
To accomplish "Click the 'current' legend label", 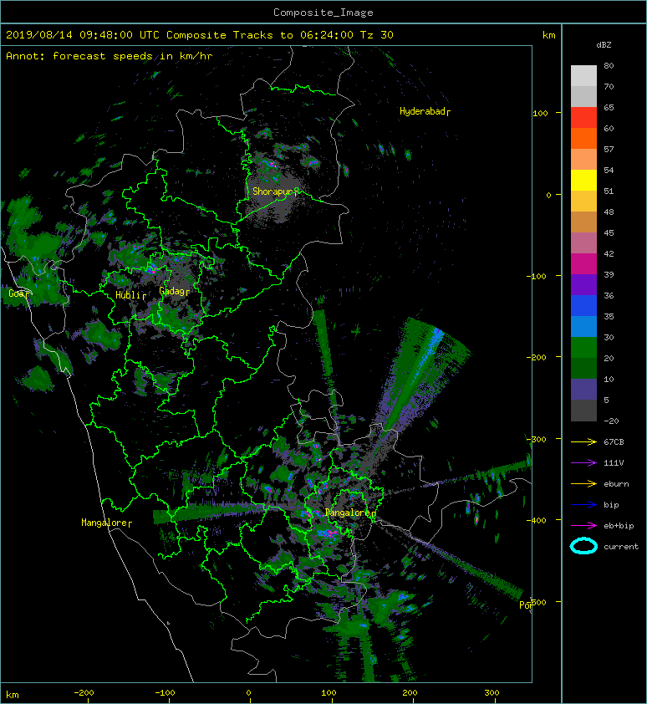I will 621,547.
